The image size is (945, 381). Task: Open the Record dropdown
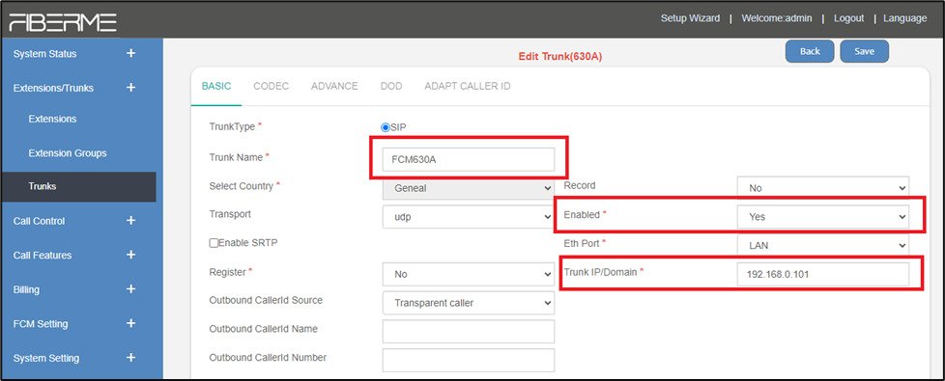822,188
